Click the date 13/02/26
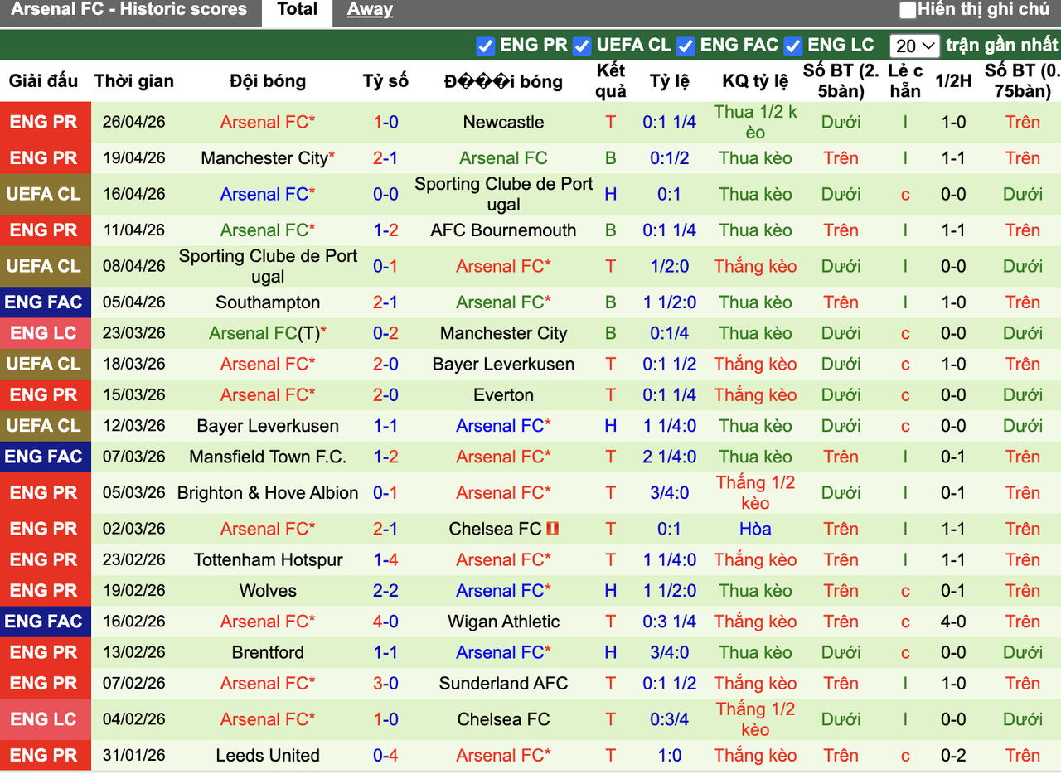The image size is (1061, 774). (134, 652)
